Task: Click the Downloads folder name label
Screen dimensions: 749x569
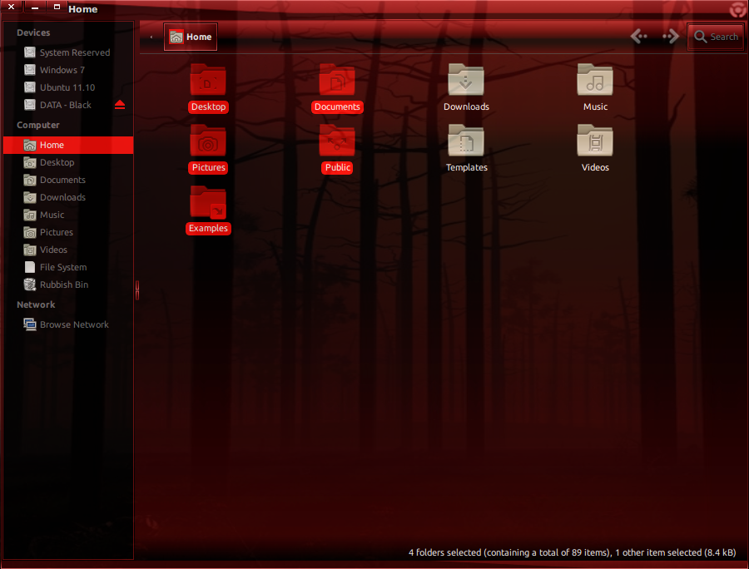Action: pyautogui.click(x=466, y=107)
